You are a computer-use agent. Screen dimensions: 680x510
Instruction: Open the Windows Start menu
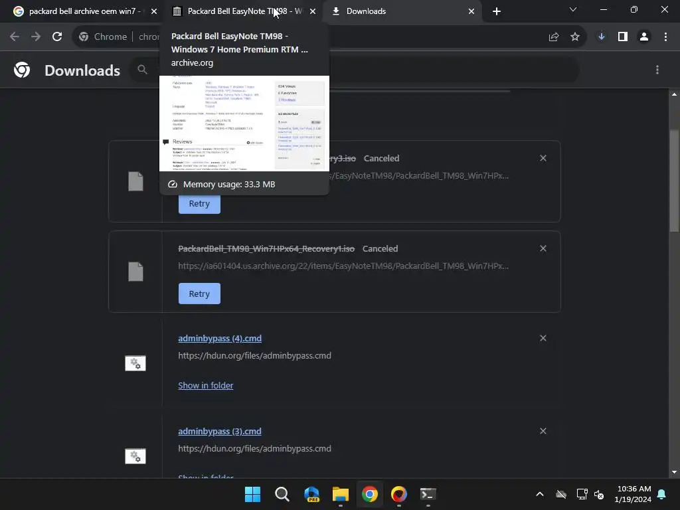252,494
